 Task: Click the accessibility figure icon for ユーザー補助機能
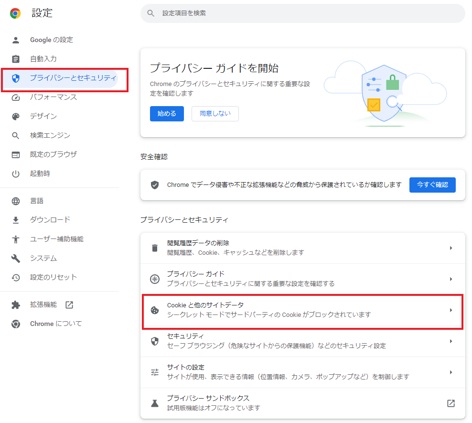click(x=16, y=239)
